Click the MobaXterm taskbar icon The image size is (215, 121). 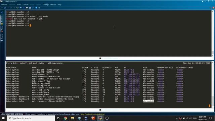coord(100,118)
